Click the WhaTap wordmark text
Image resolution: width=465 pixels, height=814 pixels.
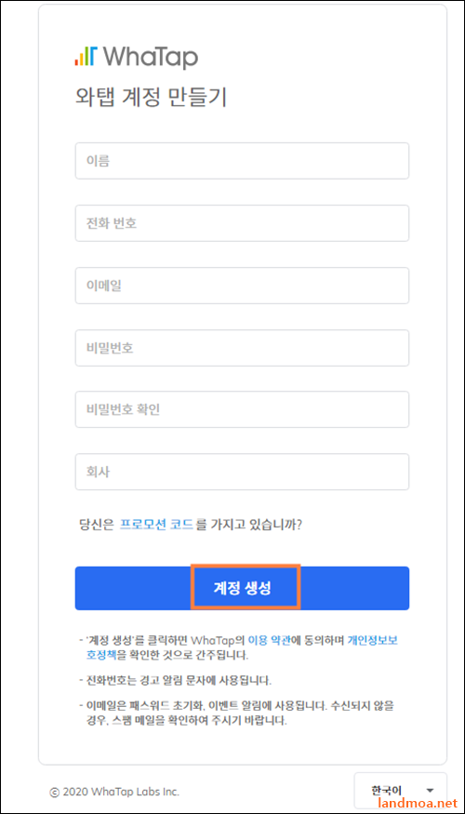(x=151, y=57)
